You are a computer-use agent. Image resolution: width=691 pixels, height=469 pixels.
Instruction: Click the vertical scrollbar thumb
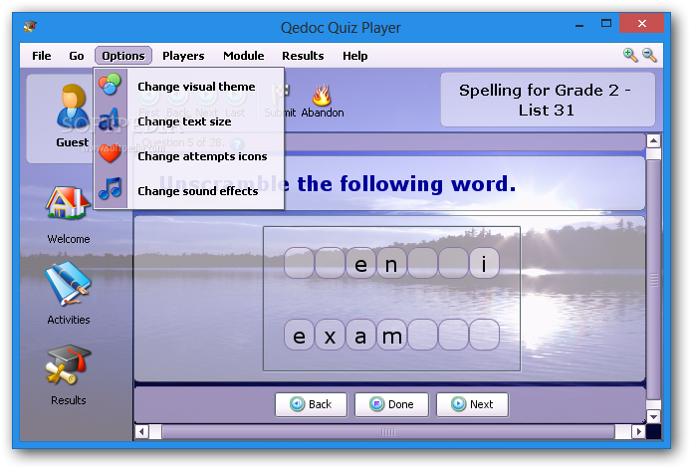click(653, 280)
